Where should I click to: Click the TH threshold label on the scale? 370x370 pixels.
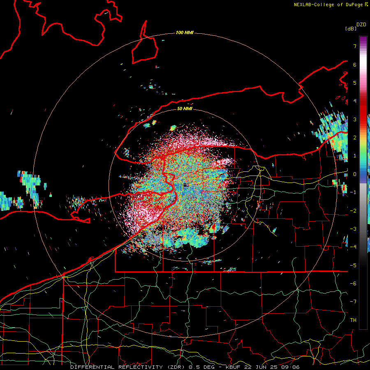point(353,320)
